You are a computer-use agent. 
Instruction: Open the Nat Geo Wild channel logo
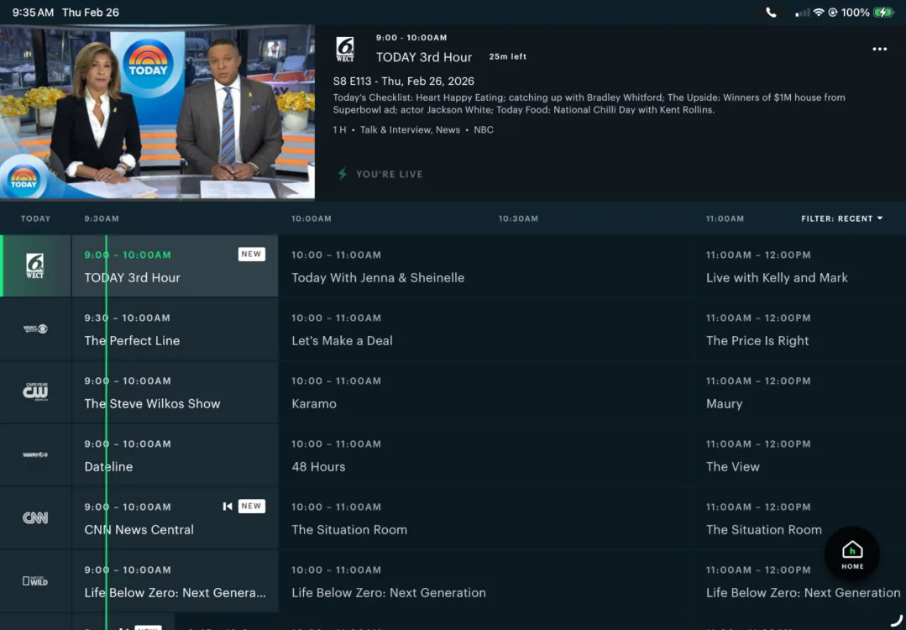click(34, 580)
